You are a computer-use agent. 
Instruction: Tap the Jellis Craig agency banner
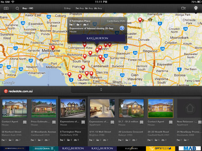[x=44, y=148]
